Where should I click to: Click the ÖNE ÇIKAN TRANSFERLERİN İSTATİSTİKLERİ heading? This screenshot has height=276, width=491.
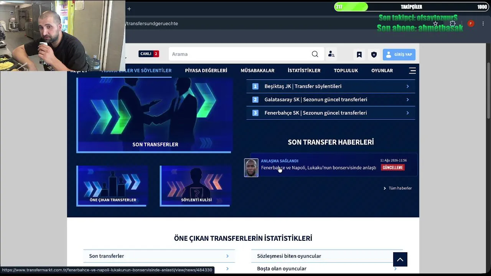pyautogui.click(x=243, y=238)
